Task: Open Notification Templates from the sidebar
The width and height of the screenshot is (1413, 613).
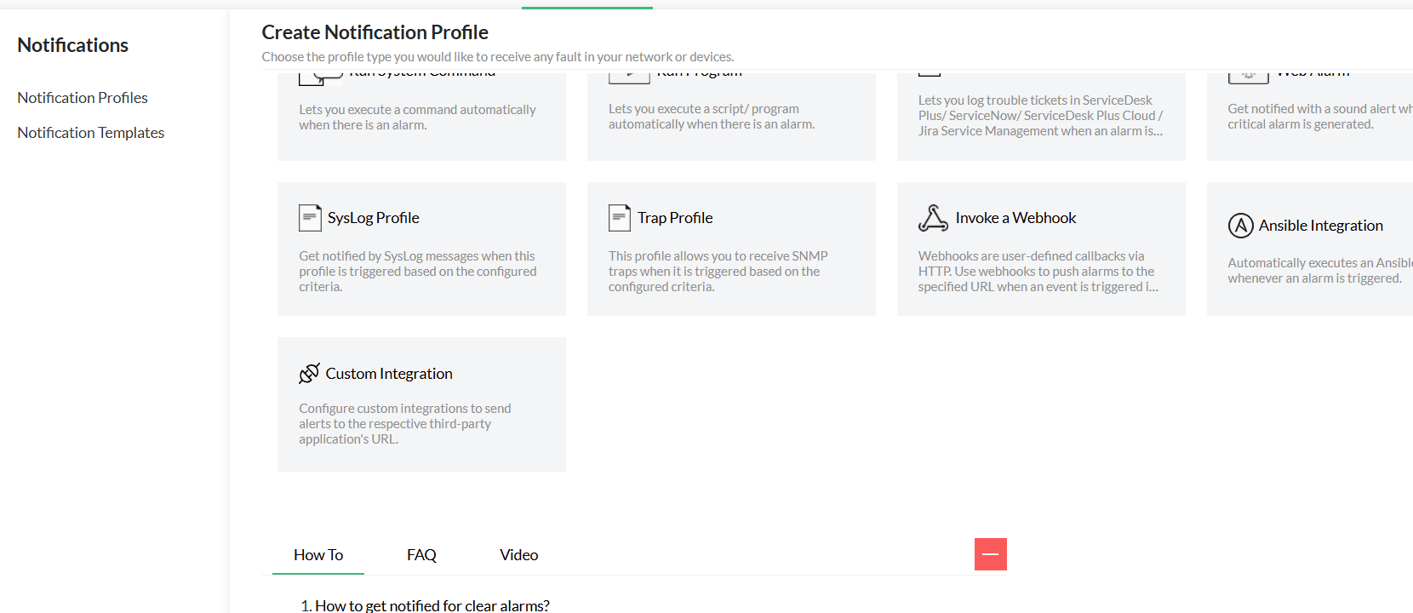Action: [x=90, y=132]
